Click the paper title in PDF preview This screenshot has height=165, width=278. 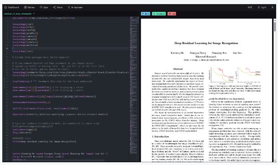point(206,43)
